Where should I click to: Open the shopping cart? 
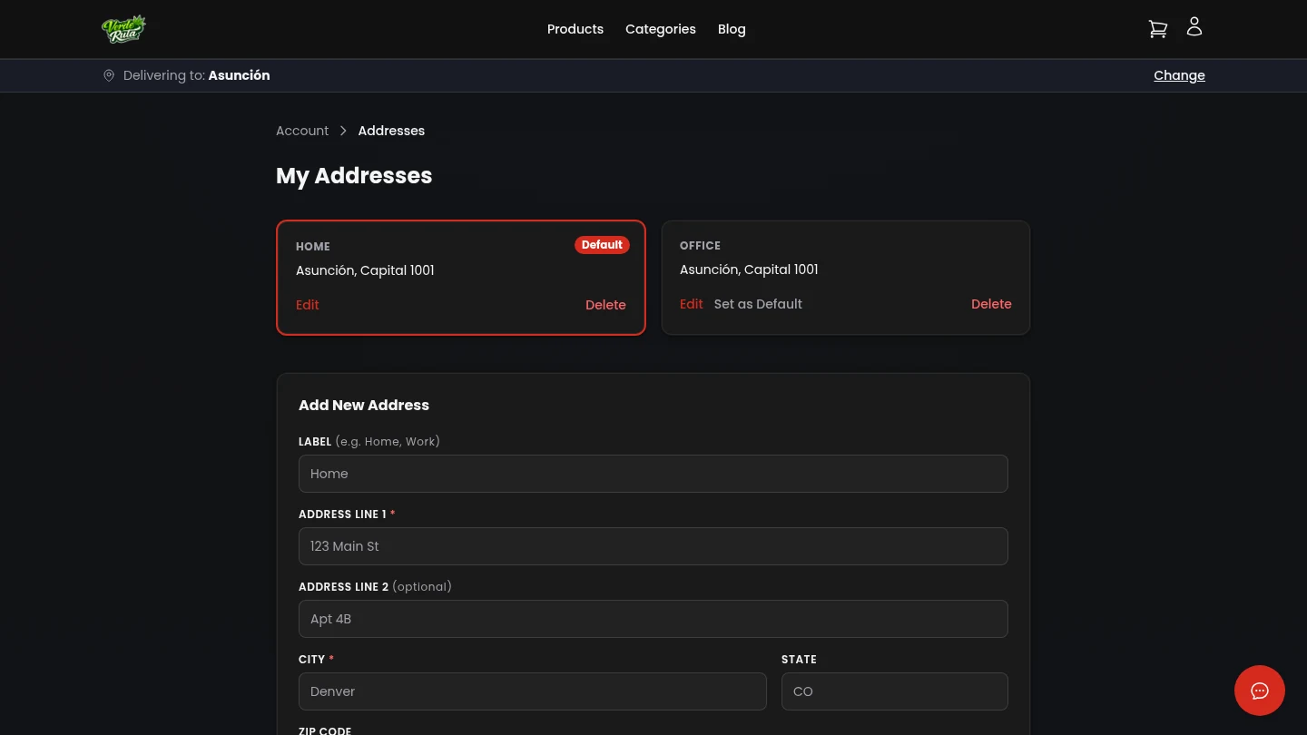click(x=1157, y=28)
